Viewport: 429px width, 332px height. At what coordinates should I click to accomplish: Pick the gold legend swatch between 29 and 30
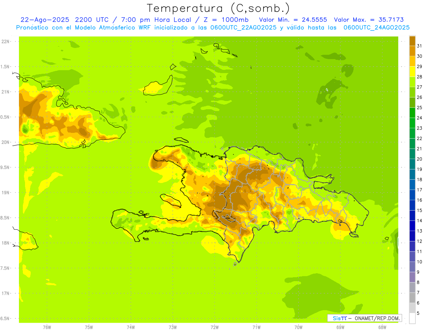click(x=412, y=61)
